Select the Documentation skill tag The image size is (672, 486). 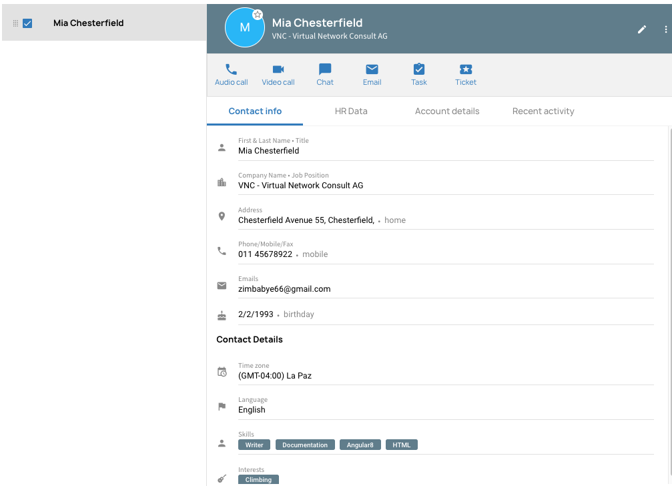tap(305, 445)
